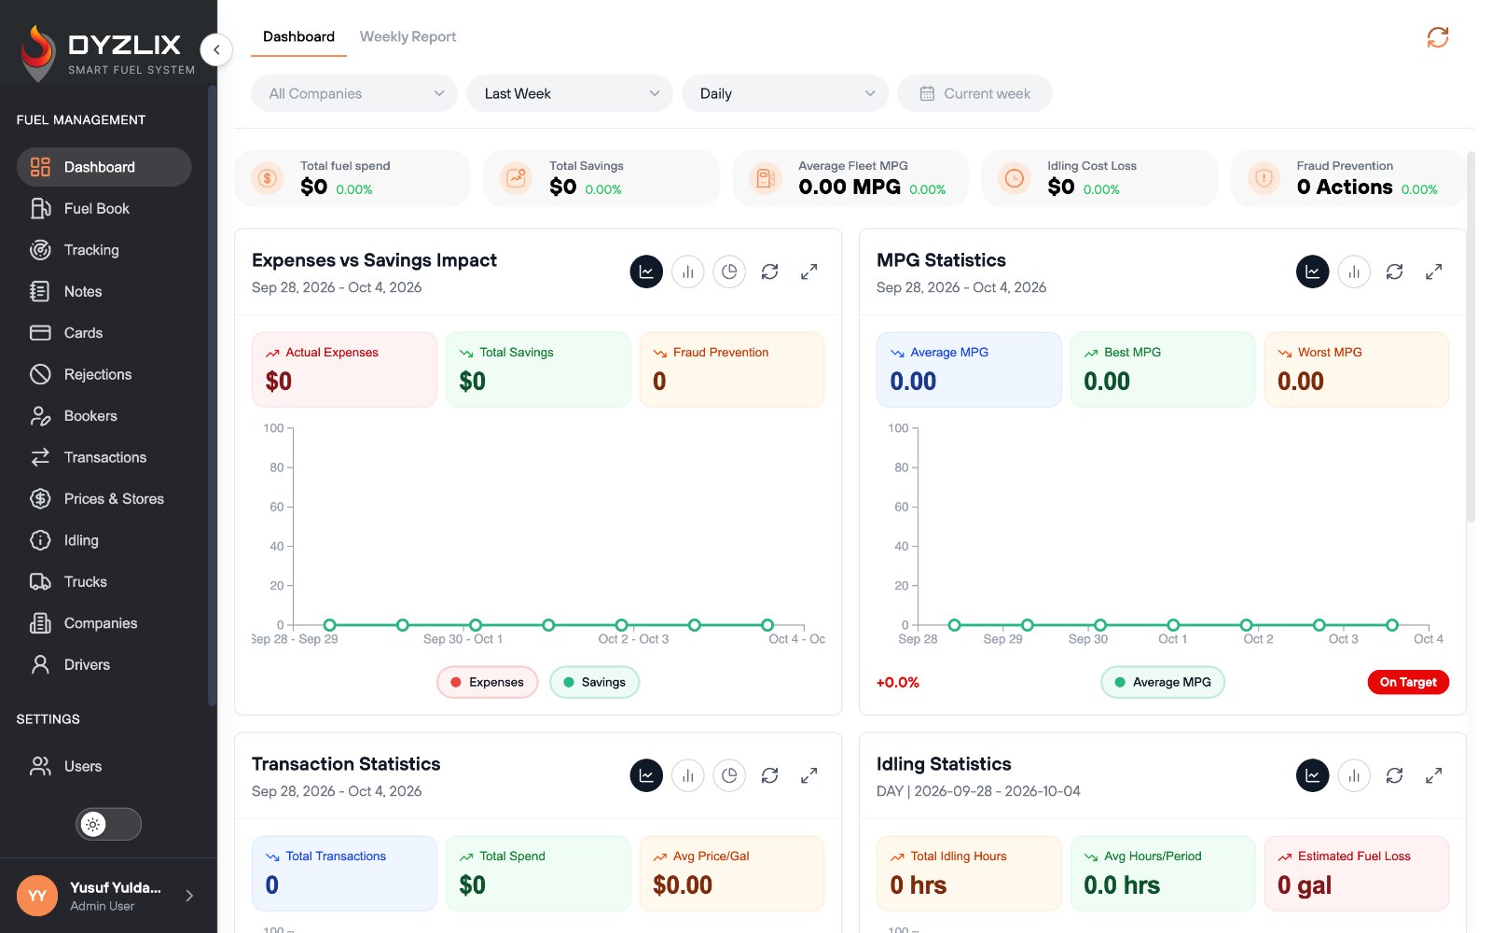The width and height of the screenshot is (1492, 933).
Task: Open the All Companies dropdown
Action: [x=354, y=93]
